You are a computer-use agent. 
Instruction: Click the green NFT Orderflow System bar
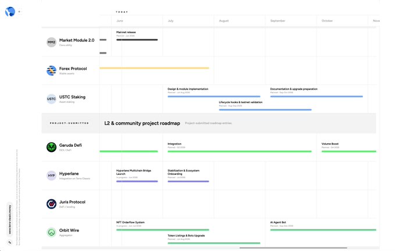[163, 230]
